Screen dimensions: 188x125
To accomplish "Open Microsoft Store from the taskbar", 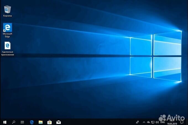I will 49,122.
